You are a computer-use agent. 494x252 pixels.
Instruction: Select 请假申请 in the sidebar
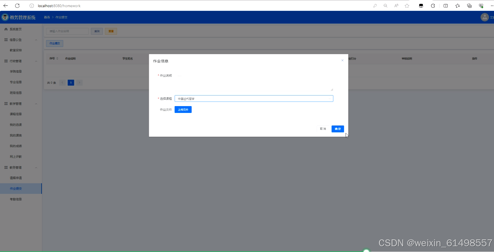(16, 178)
